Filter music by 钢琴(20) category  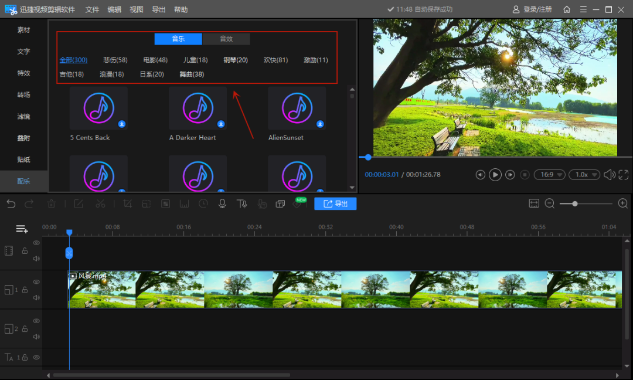click(236, 60)
